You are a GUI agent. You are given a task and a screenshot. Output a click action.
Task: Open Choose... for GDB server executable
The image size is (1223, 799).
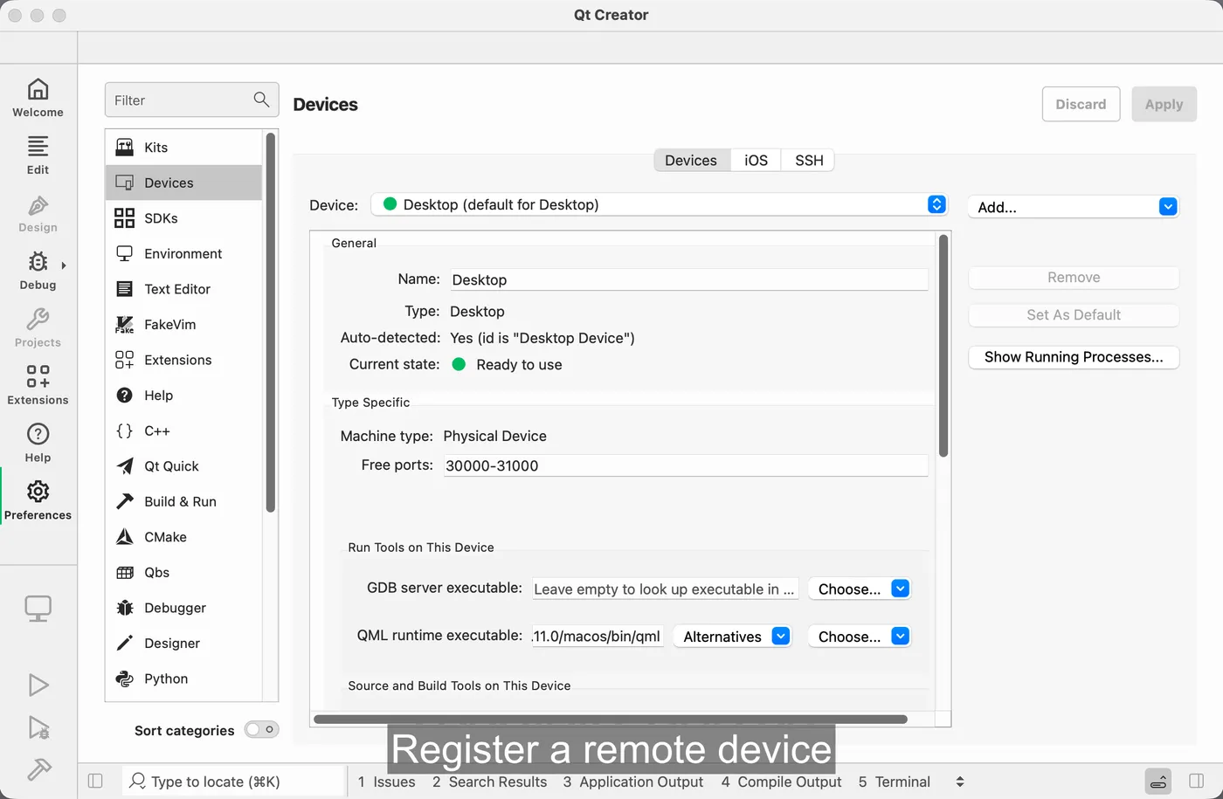860,589
